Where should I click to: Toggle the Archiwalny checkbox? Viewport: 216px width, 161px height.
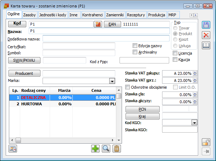135,52
